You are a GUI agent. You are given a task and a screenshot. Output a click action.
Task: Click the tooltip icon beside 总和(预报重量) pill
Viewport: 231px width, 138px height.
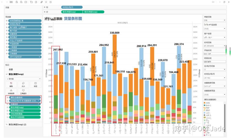7,114
